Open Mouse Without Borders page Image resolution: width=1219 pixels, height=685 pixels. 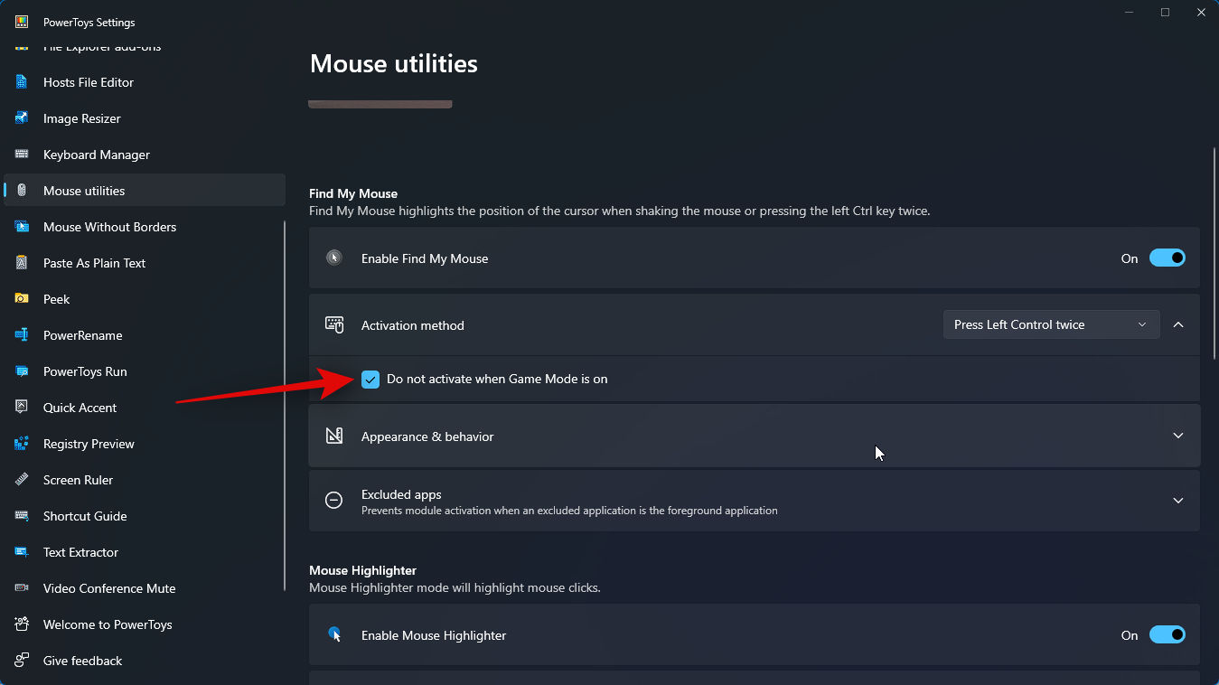click(x=145, y=227)
